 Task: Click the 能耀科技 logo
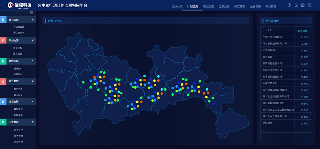(18, 5)
